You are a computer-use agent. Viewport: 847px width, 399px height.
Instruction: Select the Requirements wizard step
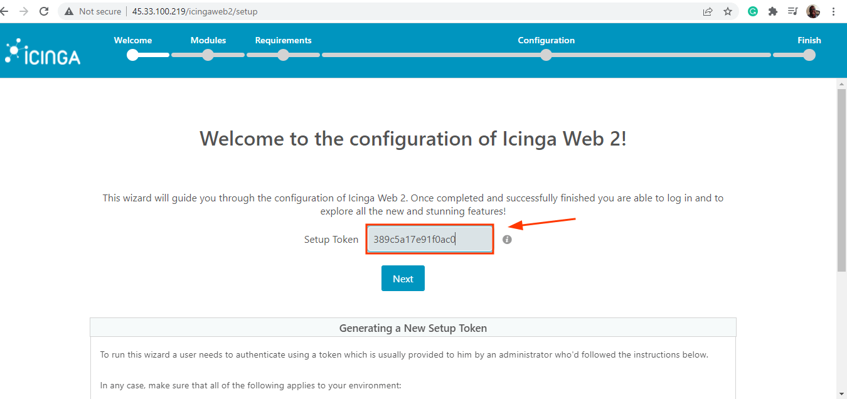tap(283, 55)
